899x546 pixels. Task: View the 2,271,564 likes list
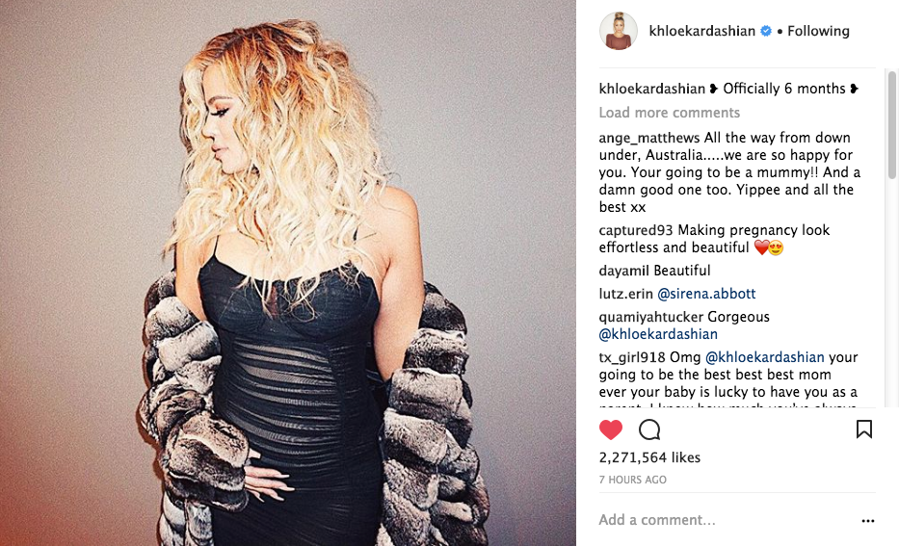click(x=649, y=457)
